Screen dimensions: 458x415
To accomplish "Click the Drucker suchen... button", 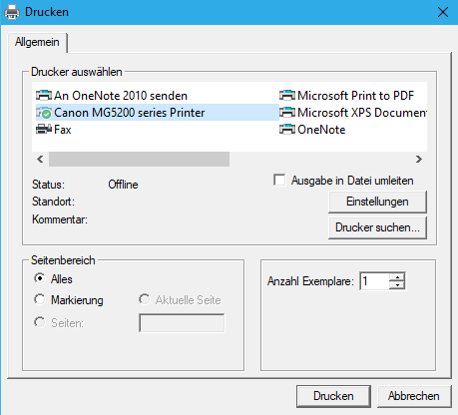I will point(377,227).
